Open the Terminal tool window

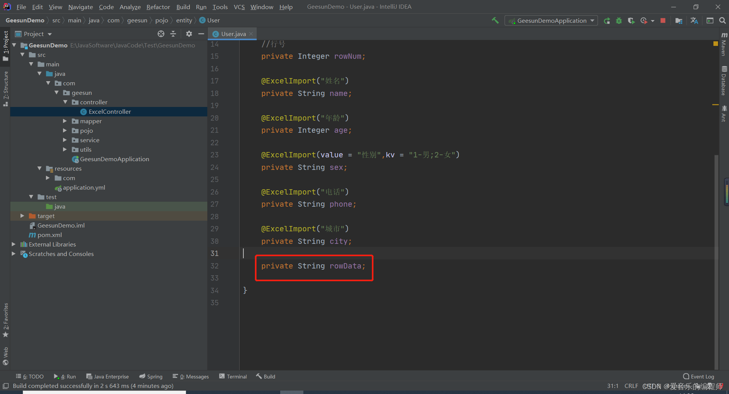click(233, 377)
